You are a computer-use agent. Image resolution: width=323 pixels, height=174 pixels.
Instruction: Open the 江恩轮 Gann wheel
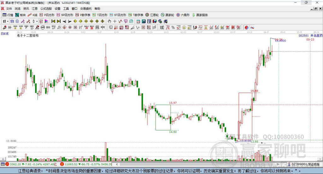click(x=152, y=15)
